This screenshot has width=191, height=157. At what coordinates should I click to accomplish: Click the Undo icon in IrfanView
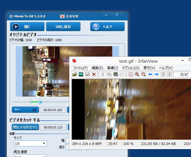(x=122, y=74)
